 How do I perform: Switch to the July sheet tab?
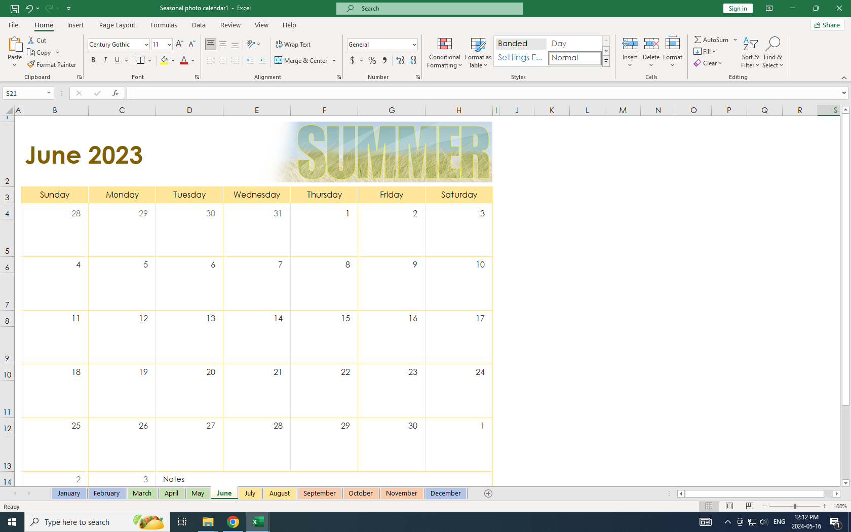(x=250, y=493)
